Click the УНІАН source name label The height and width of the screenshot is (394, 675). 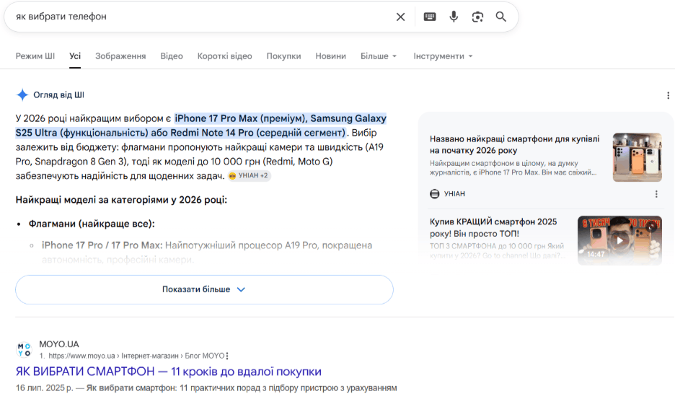point(454,194)
